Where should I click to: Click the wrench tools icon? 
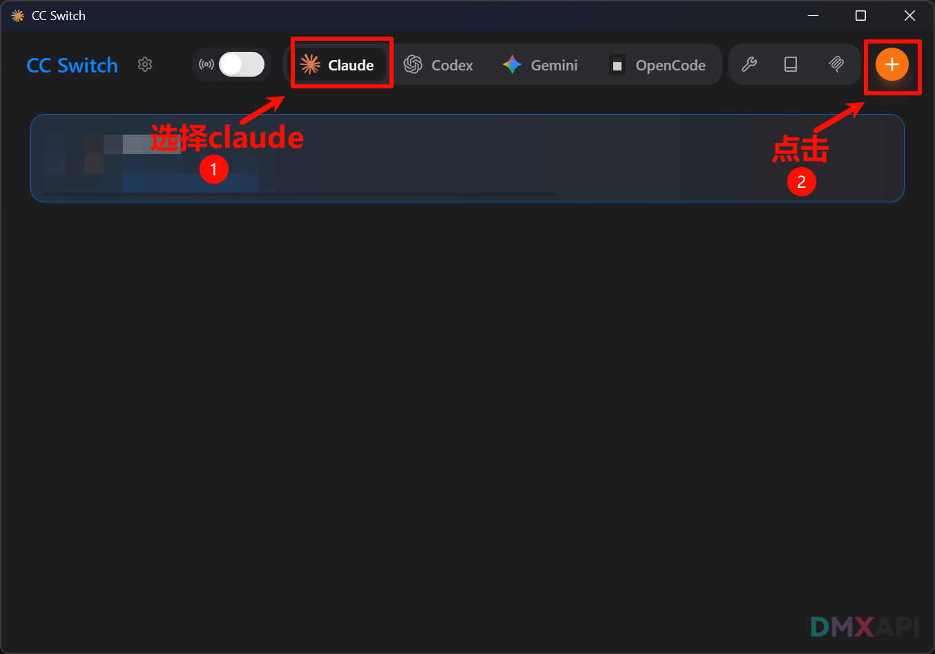tap(749, 64)
